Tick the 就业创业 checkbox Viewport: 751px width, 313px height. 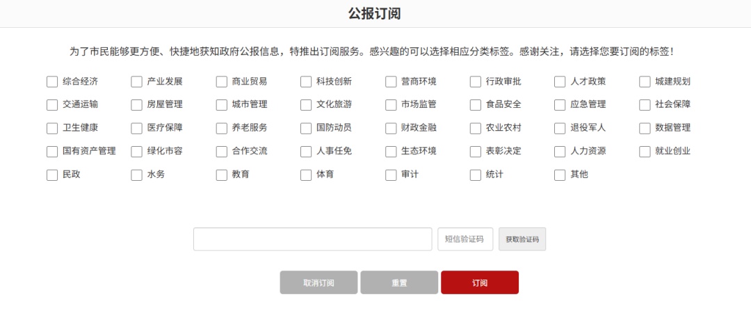(645, 152)
